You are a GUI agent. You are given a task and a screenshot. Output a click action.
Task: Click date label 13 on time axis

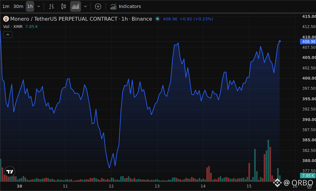point(157,186)
